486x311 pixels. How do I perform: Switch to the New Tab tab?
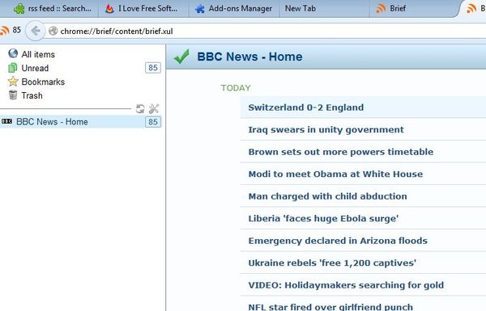324,8
